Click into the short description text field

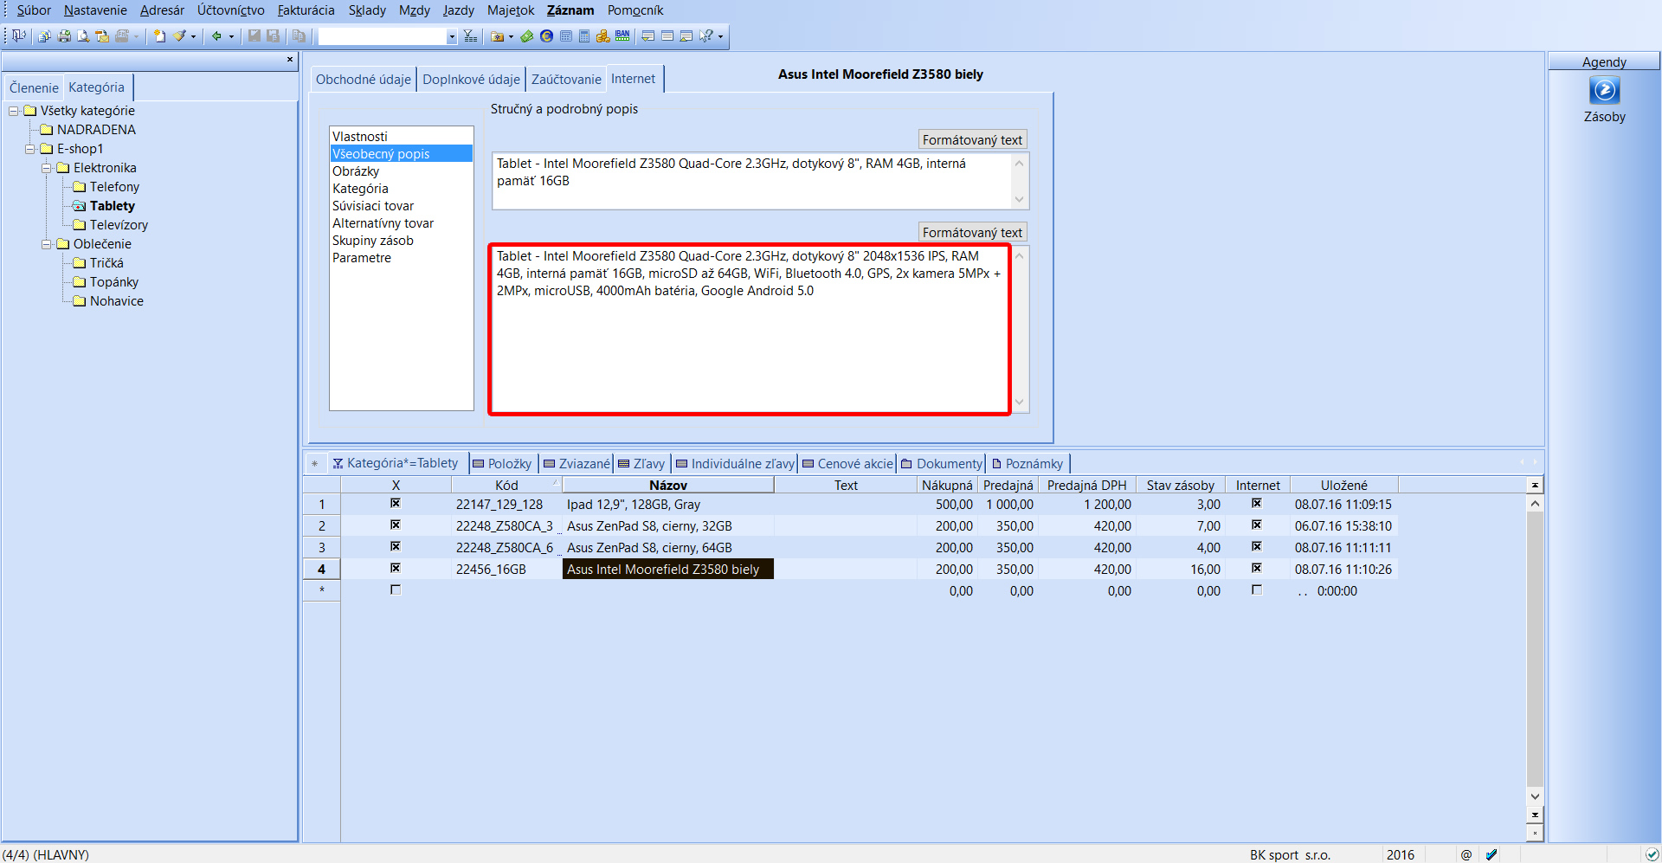tap(751, 181)
